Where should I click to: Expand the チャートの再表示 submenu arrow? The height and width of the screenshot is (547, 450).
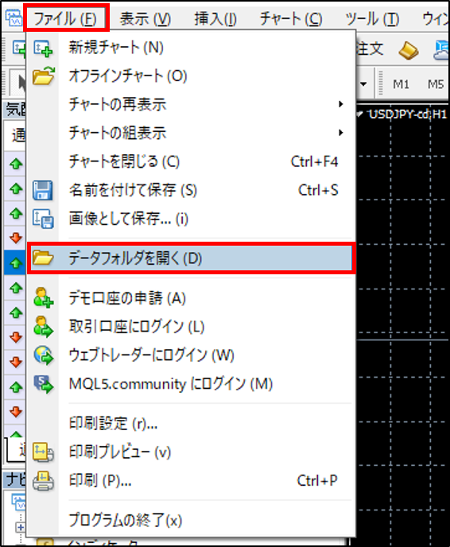click(x=341, y=104)
